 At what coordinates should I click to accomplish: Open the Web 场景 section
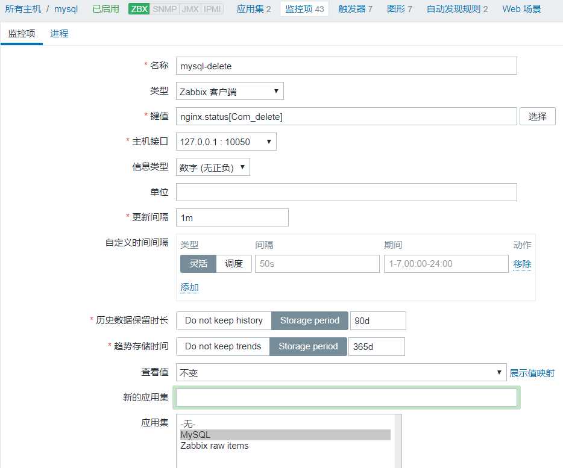coord(521,9)
